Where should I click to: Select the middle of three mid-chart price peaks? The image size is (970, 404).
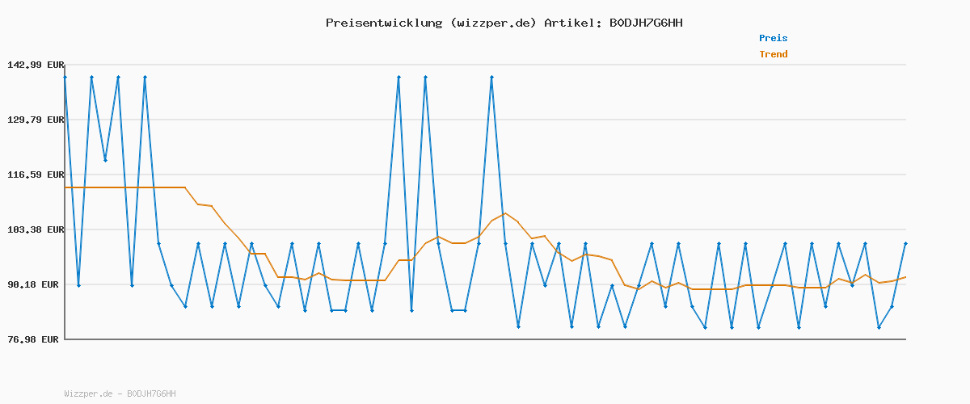coord(425,77)
